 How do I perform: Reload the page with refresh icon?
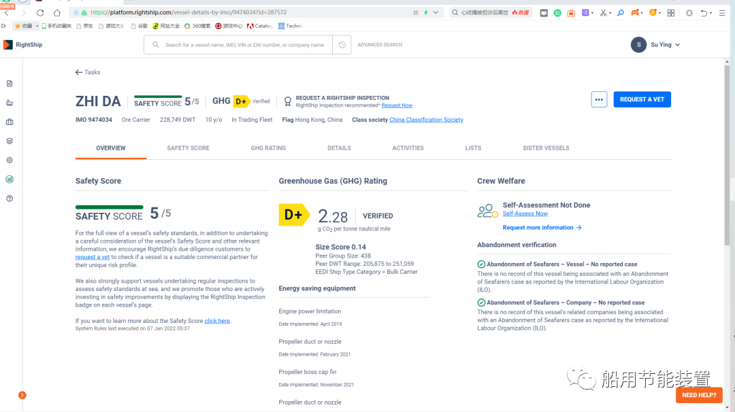coord(40,13)
